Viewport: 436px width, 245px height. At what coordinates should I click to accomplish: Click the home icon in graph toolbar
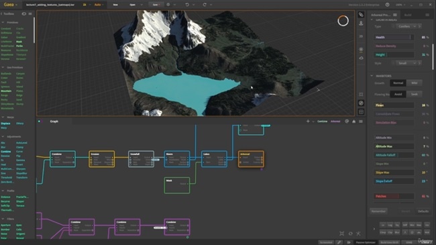click(x=353, y=121)
